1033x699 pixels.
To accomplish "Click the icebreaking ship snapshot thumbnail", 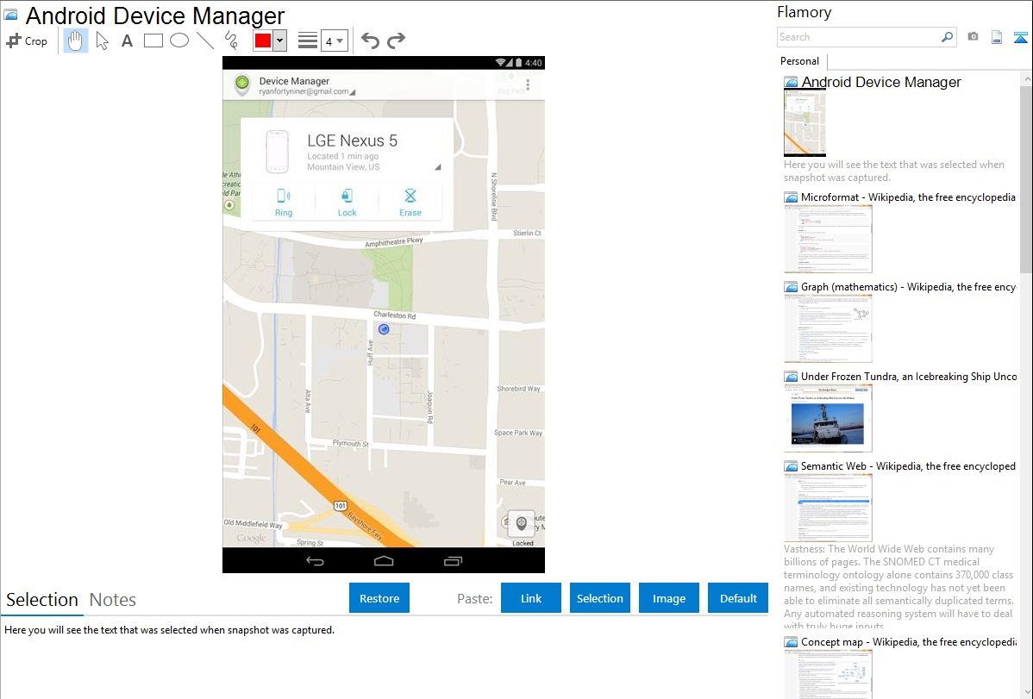I will click(828, 418).
